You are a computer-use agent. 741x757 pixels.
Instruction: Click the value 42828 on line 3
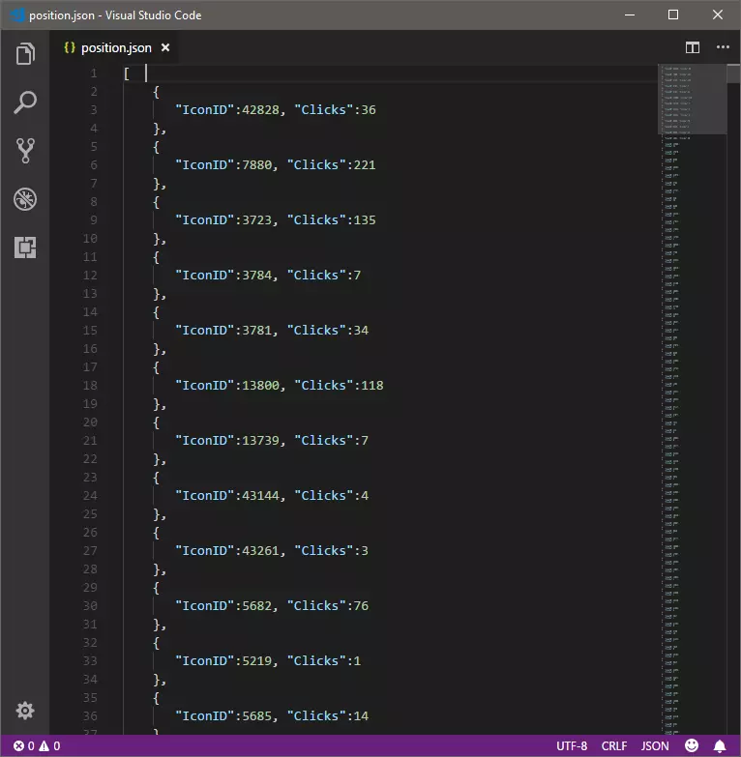pos(260,110)
